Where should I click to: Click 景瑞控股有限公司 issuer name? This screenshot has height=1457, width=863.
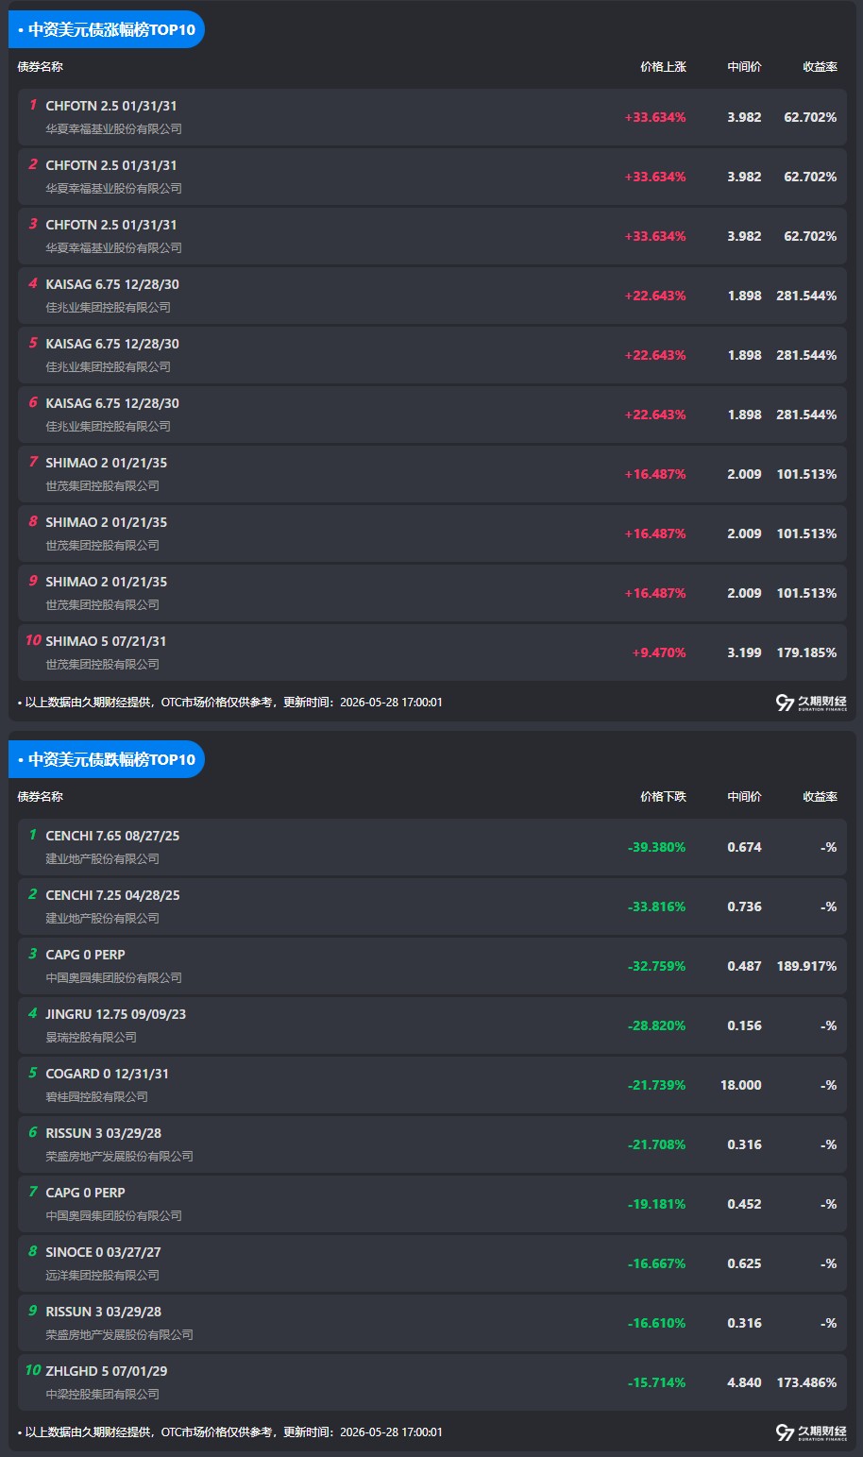[92, 1037]
